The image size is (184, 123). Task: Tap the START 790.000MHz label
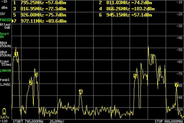tap(28, 121)
